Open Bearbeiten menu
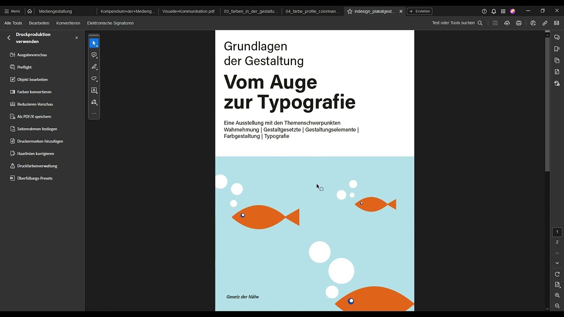This screenshot has width=564, height=317. [x=39, y=23]
